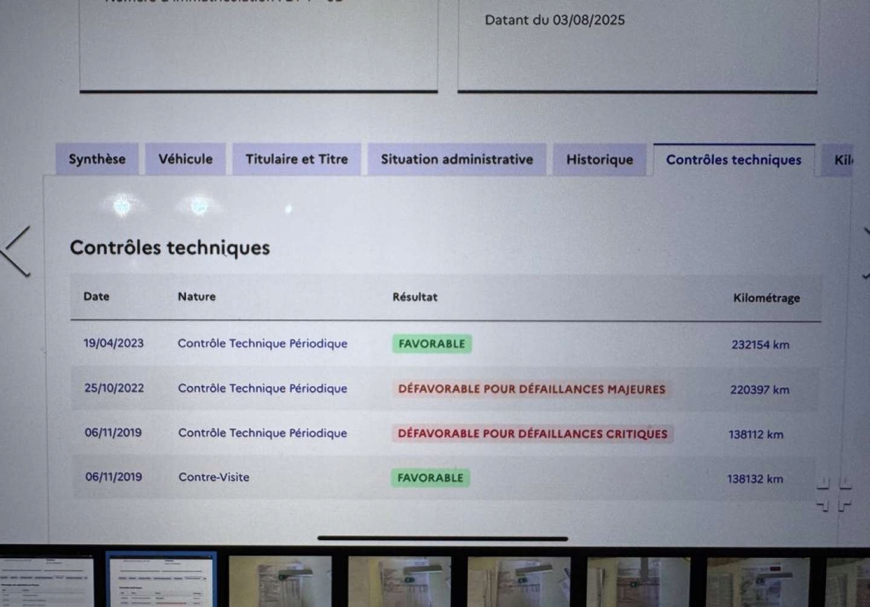
Task: Click the DÉFAVORABLE POUR DÉFAILLANCES MAJEURES badge
Action: point(532,389)
